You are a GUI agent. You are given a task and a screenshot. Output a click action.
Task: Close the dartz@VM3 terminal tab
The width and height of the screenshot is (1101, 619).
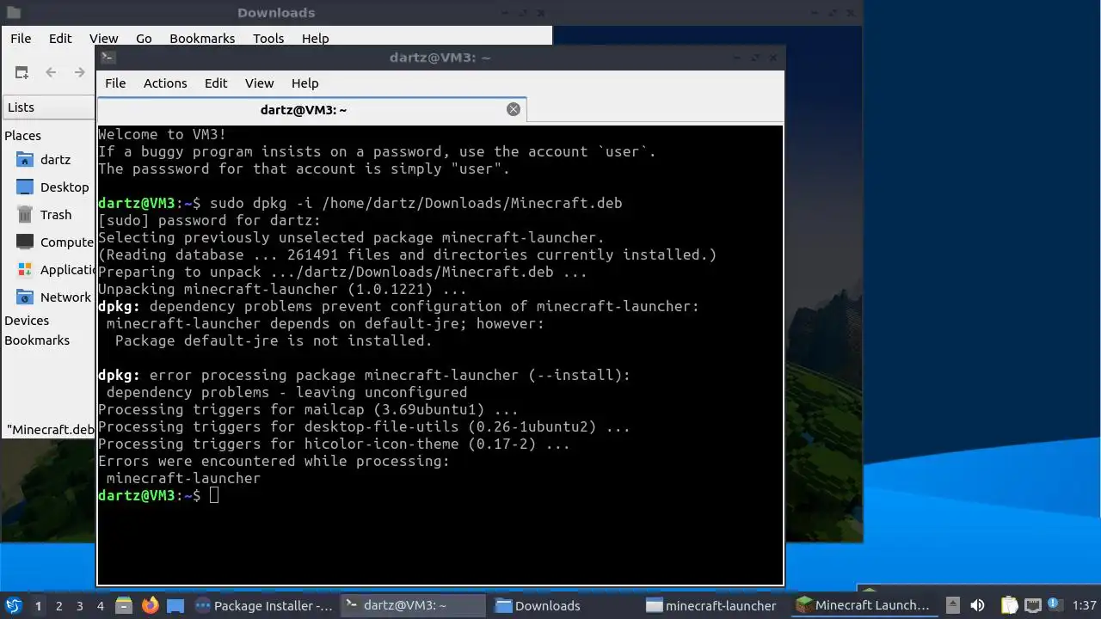(x=514, y=109)
